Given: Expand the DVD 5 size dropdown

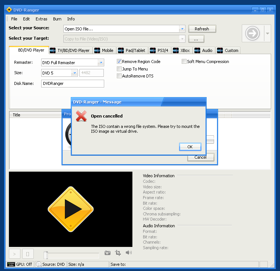Looking at the screenshot, I should point(75,73).
